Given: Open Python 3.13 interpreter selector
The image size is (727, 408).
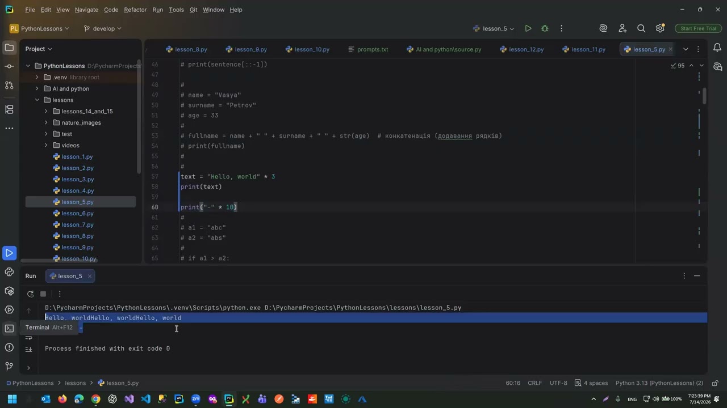Looking at the screenshot, I should coord(659,383).
